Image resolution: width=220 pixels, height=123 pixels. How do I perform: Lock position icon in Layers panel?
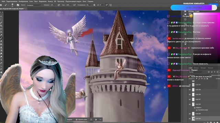coord(202,79)
